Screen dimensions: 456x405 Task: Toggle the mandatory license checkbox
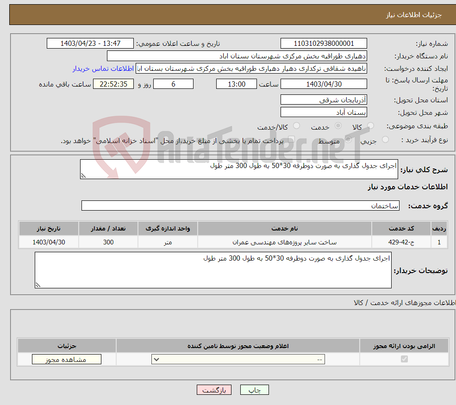(404, 359)
